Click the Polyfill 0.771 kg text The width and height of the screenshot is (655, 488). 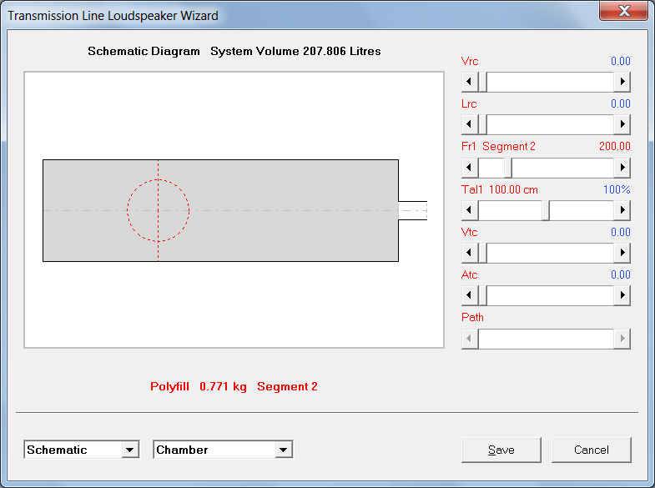199,386
